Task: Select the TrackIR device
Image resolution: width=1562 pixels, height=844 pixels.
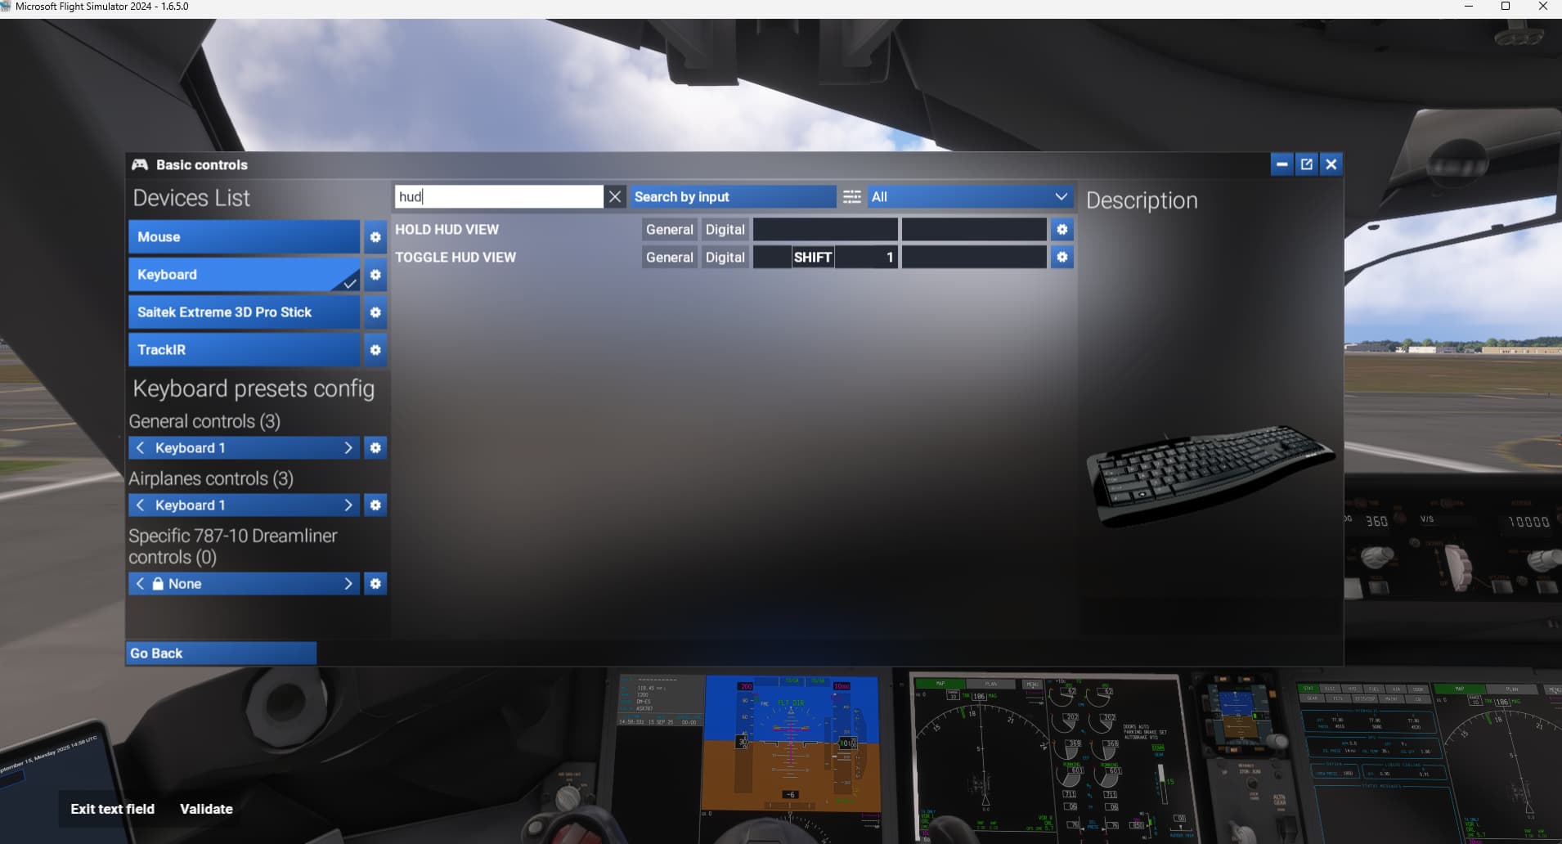Action: (244, 350)
